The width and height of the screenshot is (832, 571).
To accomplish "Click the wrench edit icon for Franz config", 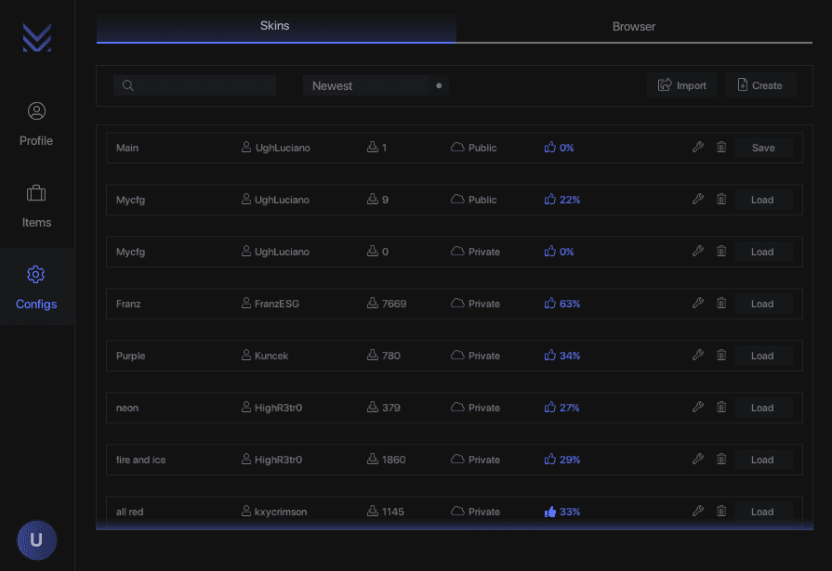I will coord(698,304).
